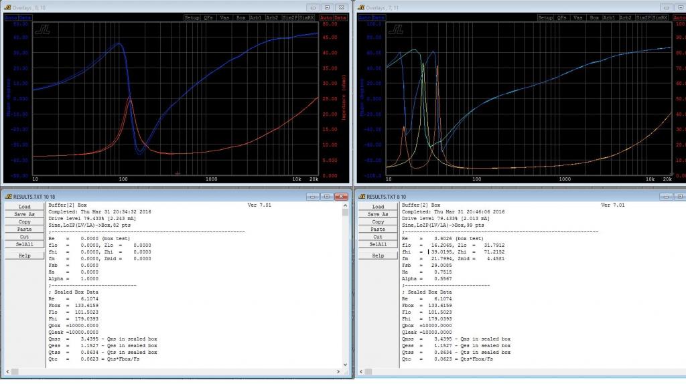Open Help in RESULTS.TXT 10 18 window
This screenshot has width=686, height=384.
pyautogui.click(x=25, y=256)
